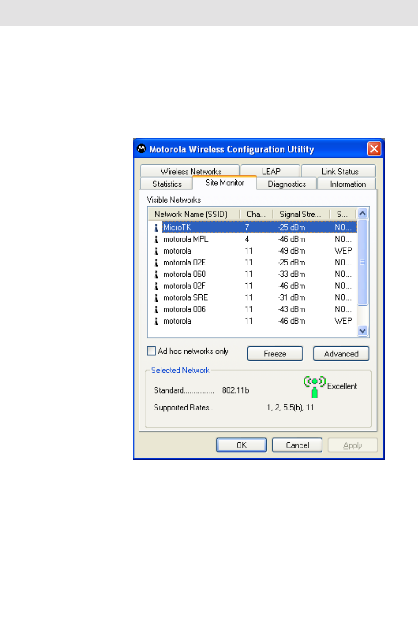Click the Cancel button
Viewport: 418px width, 637px height.
297,445
